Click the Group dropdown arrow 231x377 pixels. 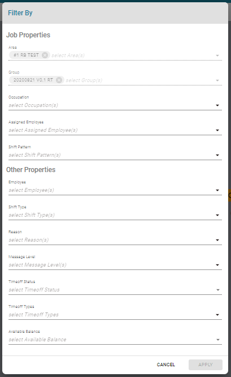tap(217, 80)
